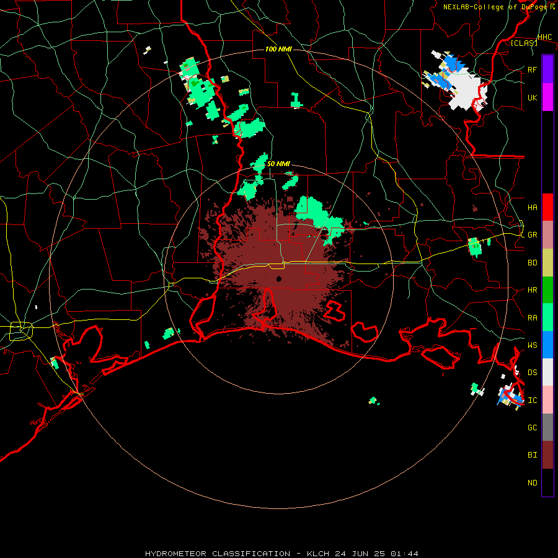Click the DS legend label
Viewport: 558px width, 558px height.
tap(532, 372)
